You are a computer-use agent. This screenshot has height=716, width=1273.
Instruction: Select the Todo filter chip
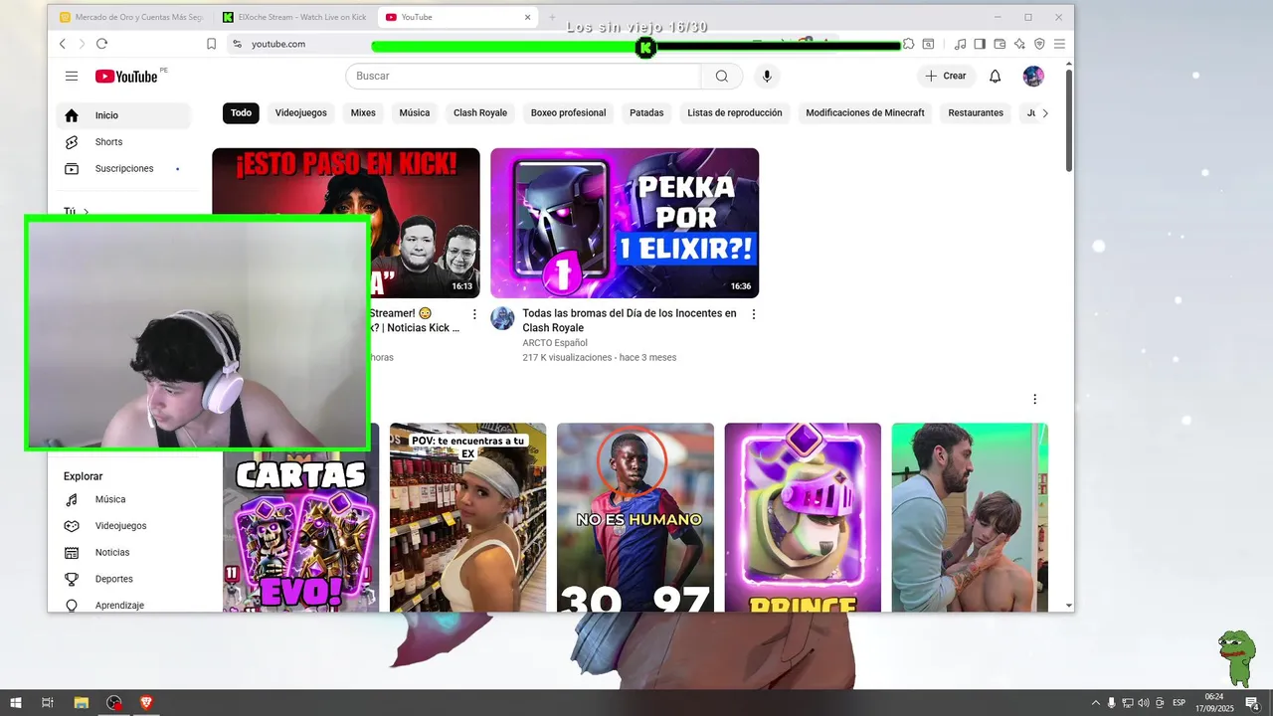[241, 113]
